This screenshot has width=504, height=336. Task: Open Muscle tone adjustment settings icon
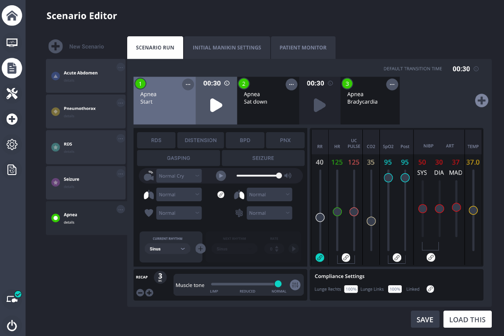pyautogui.click(x=295, y=285)
